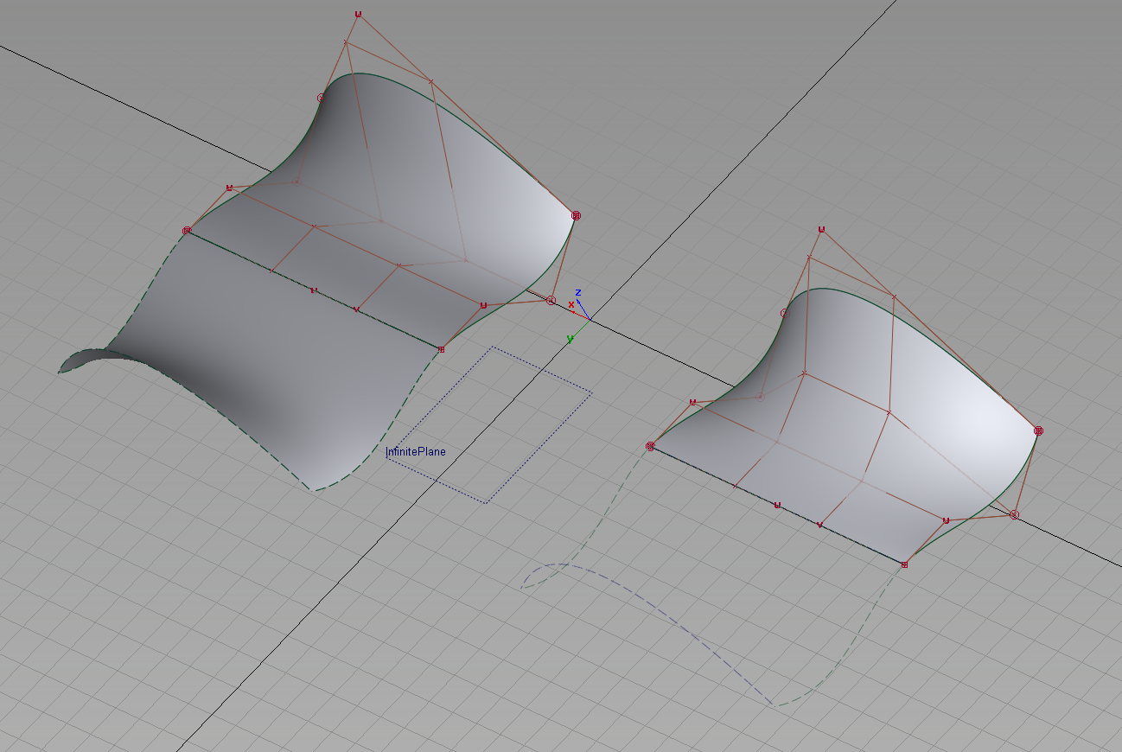Select the square corner point ending left surface's straight edge
1122x752 pixels.
coord(442,349)
